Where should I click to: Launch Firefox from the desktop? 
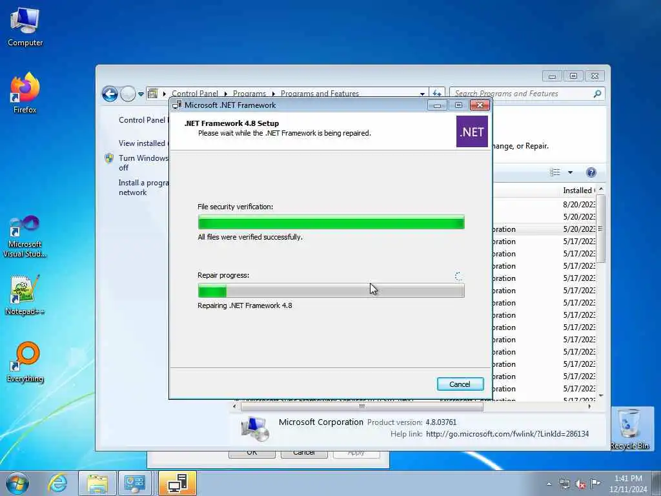click(x=25, y=93)
